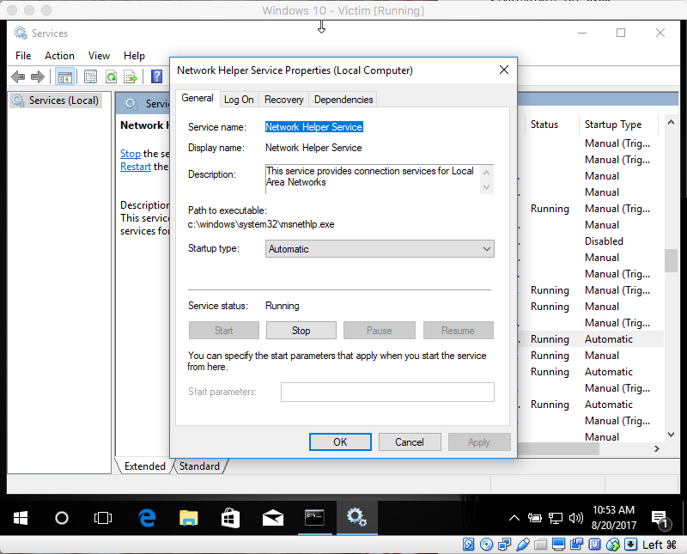687x554 pixels.
Task: Toggle the Show/Hide Console Tree toolbar icon
Action: (65, 77)
